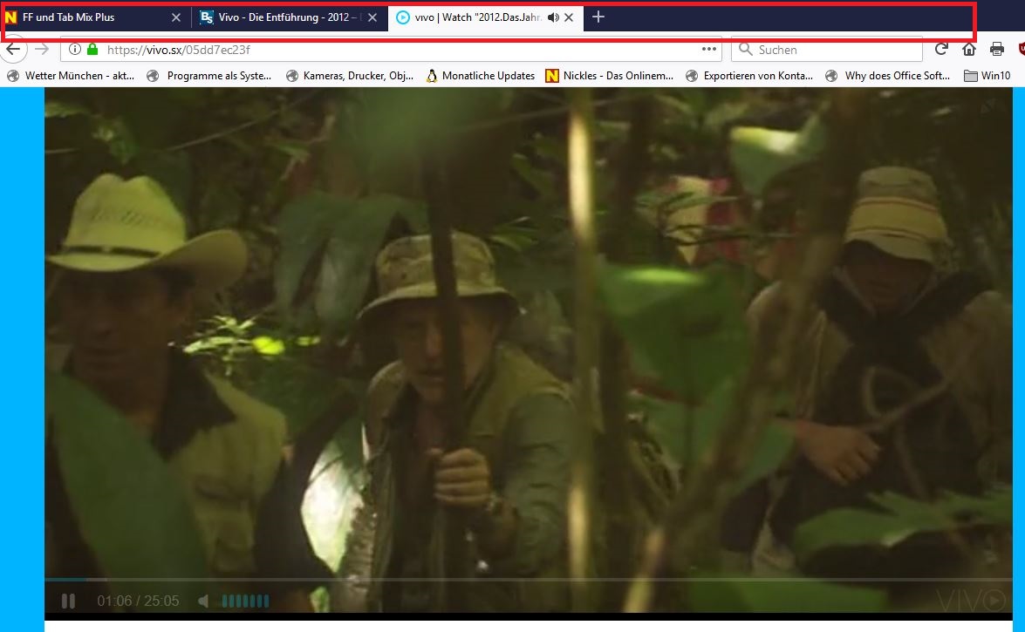Expand the Win10 bookmarks folder
1025x632 pixels.
987,76
